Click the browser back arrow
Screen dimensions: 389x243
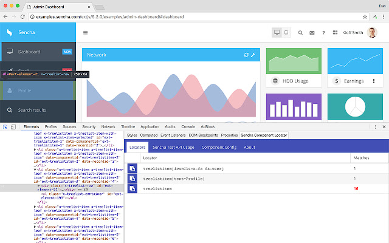5,17
